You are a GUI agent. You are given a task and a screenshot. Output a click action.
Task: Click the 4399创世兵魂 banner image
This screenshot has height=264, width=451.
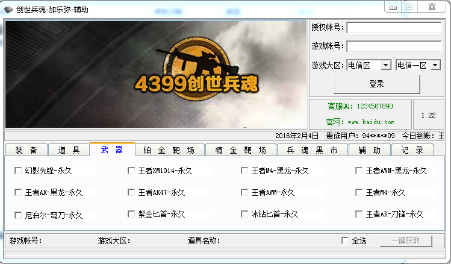click(x=156, y=74)
